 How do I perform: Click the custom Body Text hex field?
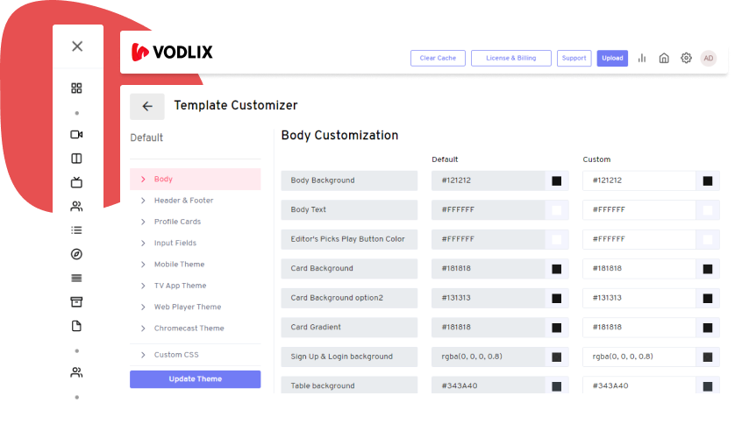638,210
